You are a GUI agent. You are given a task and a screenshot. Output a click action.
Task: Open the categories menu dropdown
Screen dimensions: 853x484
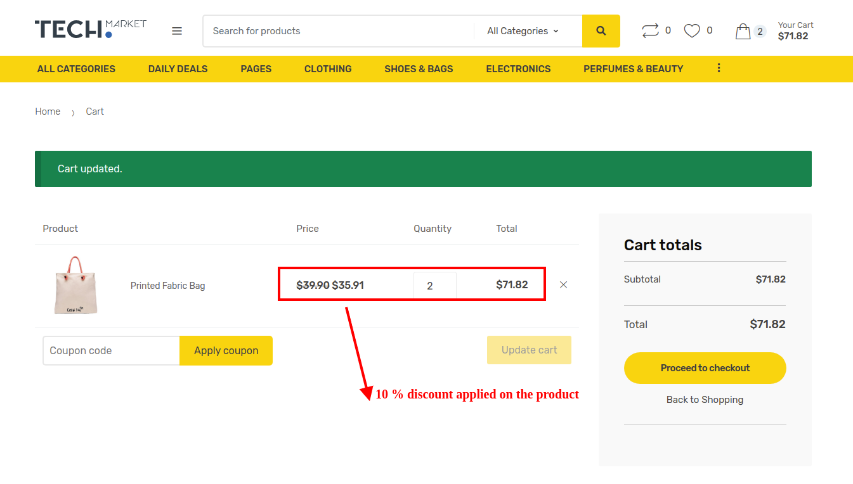click(76, 68)
